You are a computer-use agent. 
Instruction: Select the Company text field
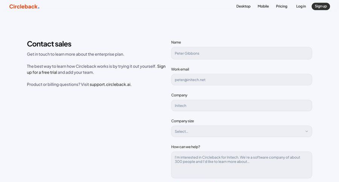click(241, 106)
